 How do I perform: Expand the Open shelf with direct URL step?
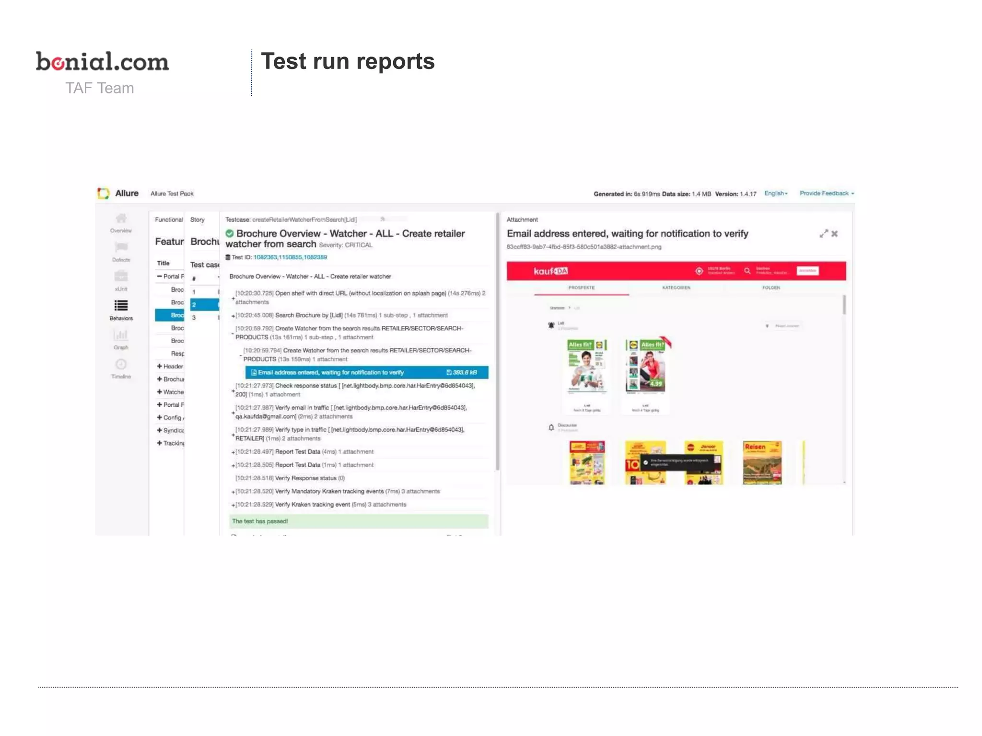pyautogui.click(x=233, y=298)
